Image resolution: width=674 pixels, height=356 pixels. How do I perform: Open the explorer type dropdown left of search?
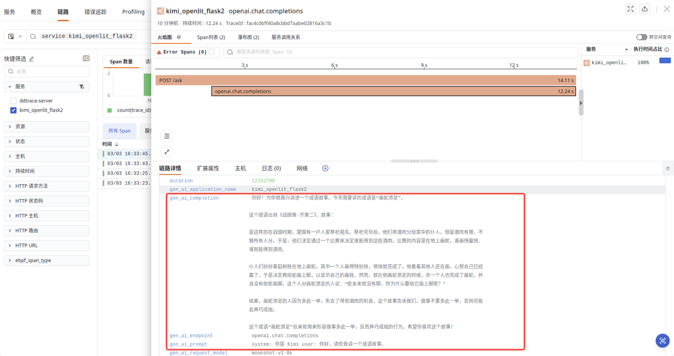[15, 36]
